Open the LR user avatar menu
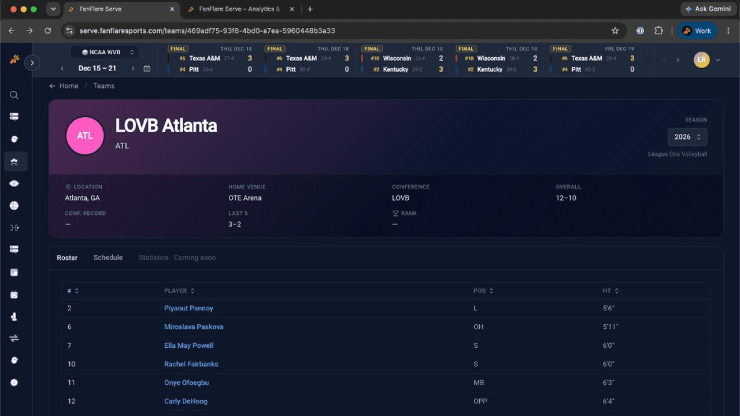740x416 pixels. 701,60
